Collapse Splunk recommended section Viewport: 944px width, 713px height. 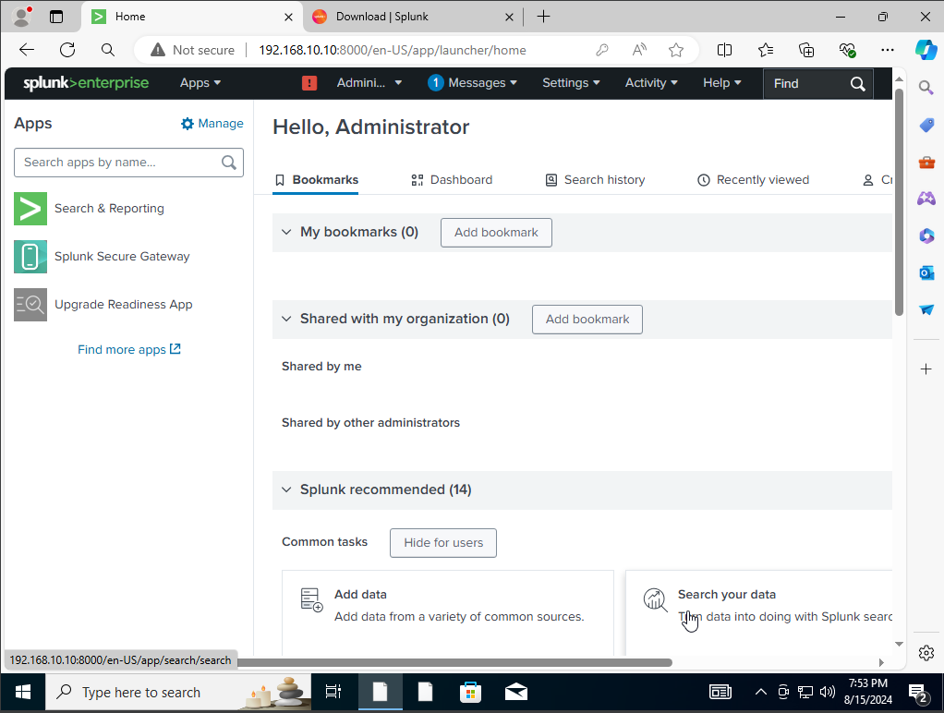(286, 489)
